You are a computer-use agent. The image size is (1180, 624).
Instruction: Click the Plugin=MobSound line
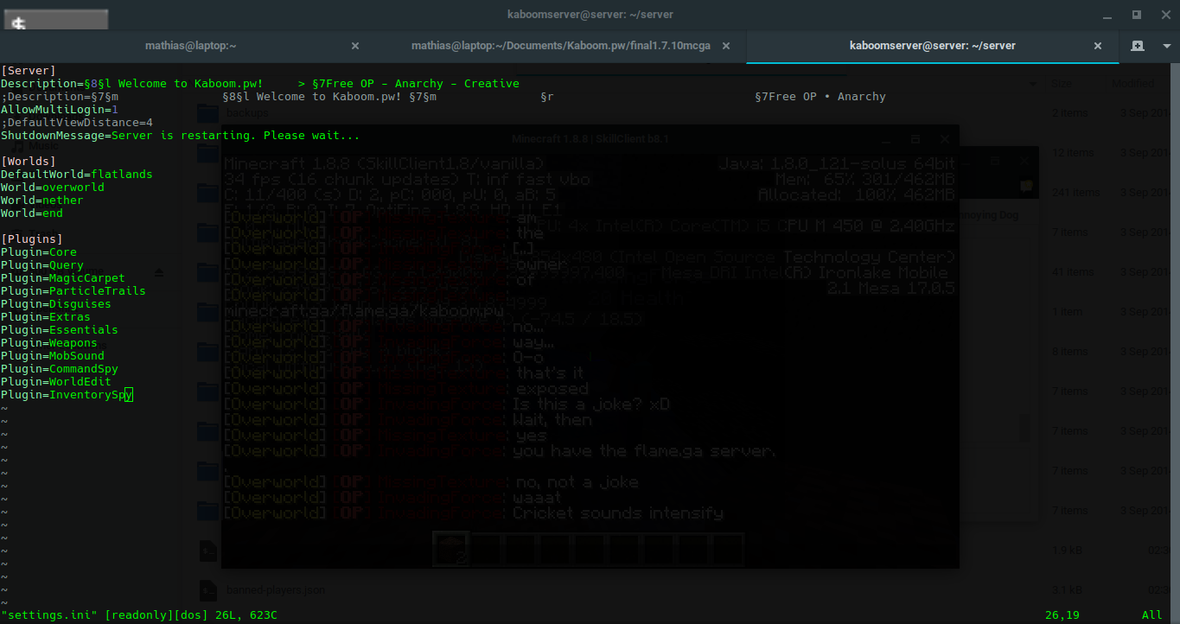[x=53, y=356]
